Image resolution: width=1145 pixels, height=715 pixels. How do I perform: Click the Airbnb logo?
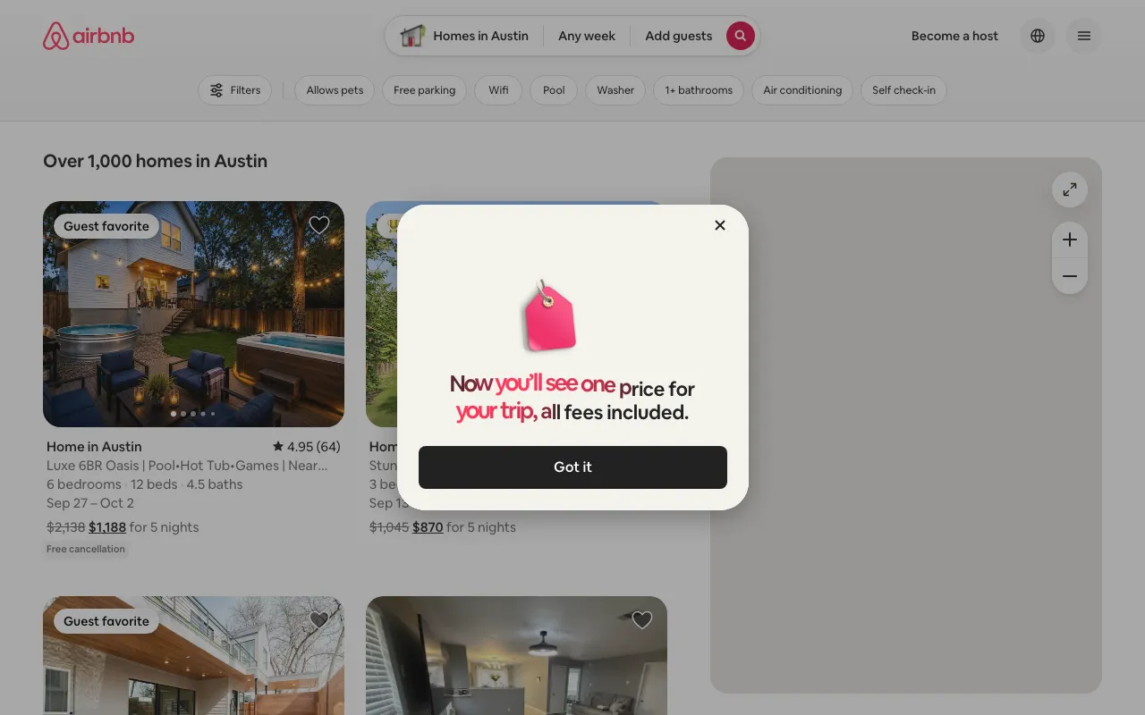[x=89, y=36]
